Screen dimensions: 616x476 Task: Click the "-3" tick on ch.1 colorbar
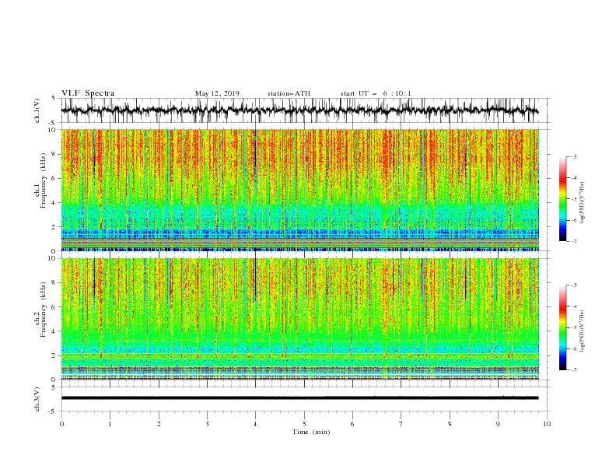coord(573,156)
